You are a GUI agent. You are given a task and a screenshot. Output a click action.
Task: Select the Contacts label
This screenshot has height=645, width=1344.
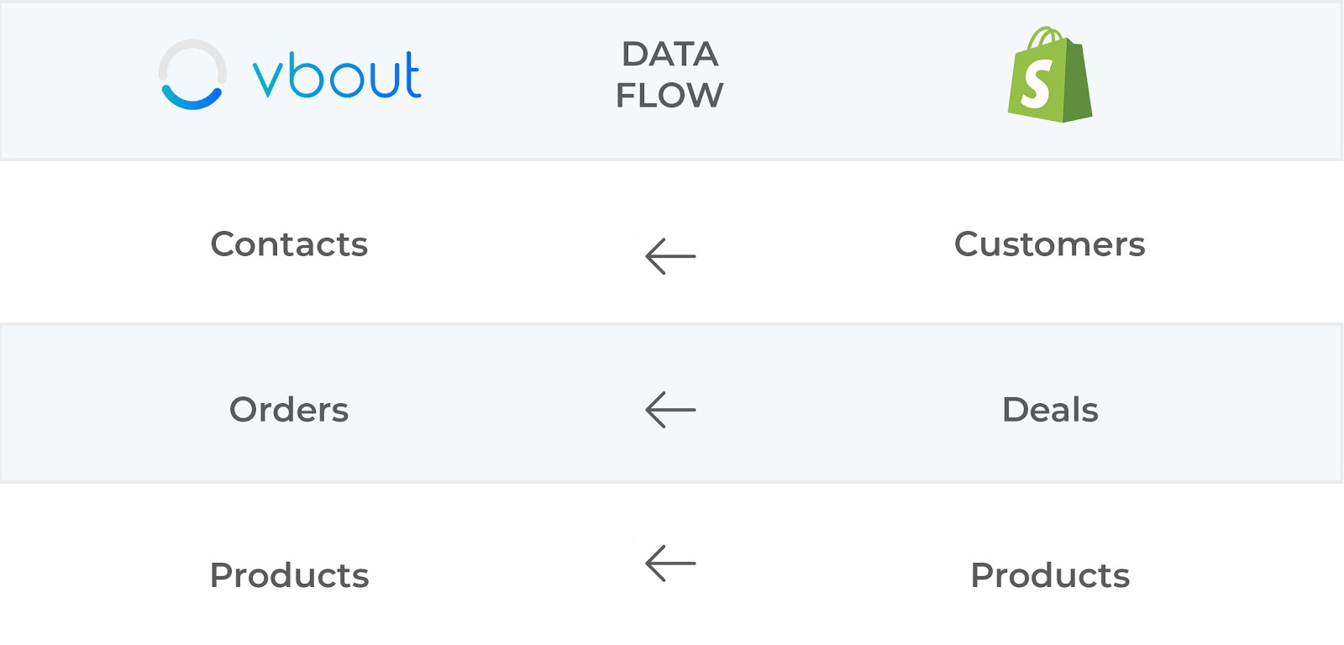(289, 244)
